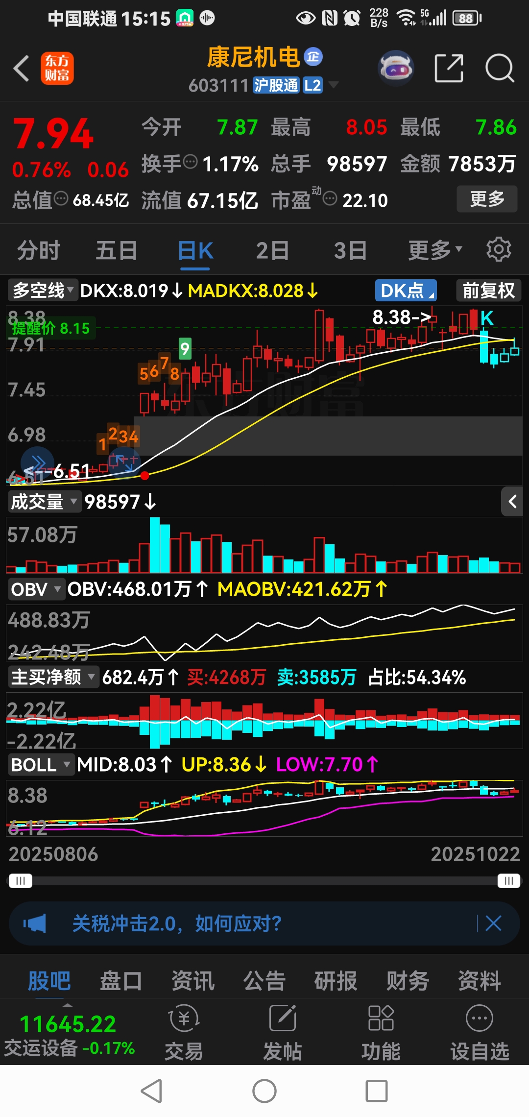
Task: Toggle the 前复权 adjustment button
Action: pos(488,291)
